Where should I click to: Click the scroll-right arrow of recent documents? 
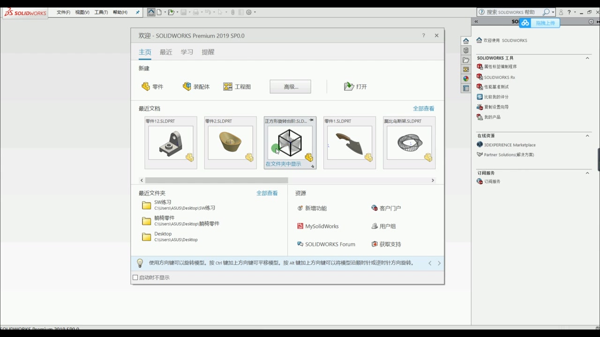click(x=433, y=180)
